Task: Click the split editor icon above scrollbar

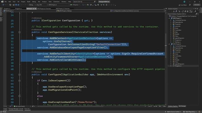Action: pos(166,11)
